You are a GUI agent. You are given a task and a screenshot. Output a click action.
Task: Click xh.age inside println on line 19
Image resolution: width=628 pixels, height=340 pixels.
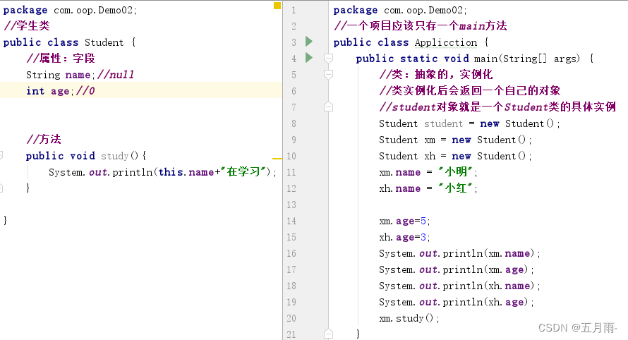pos(505,303)
